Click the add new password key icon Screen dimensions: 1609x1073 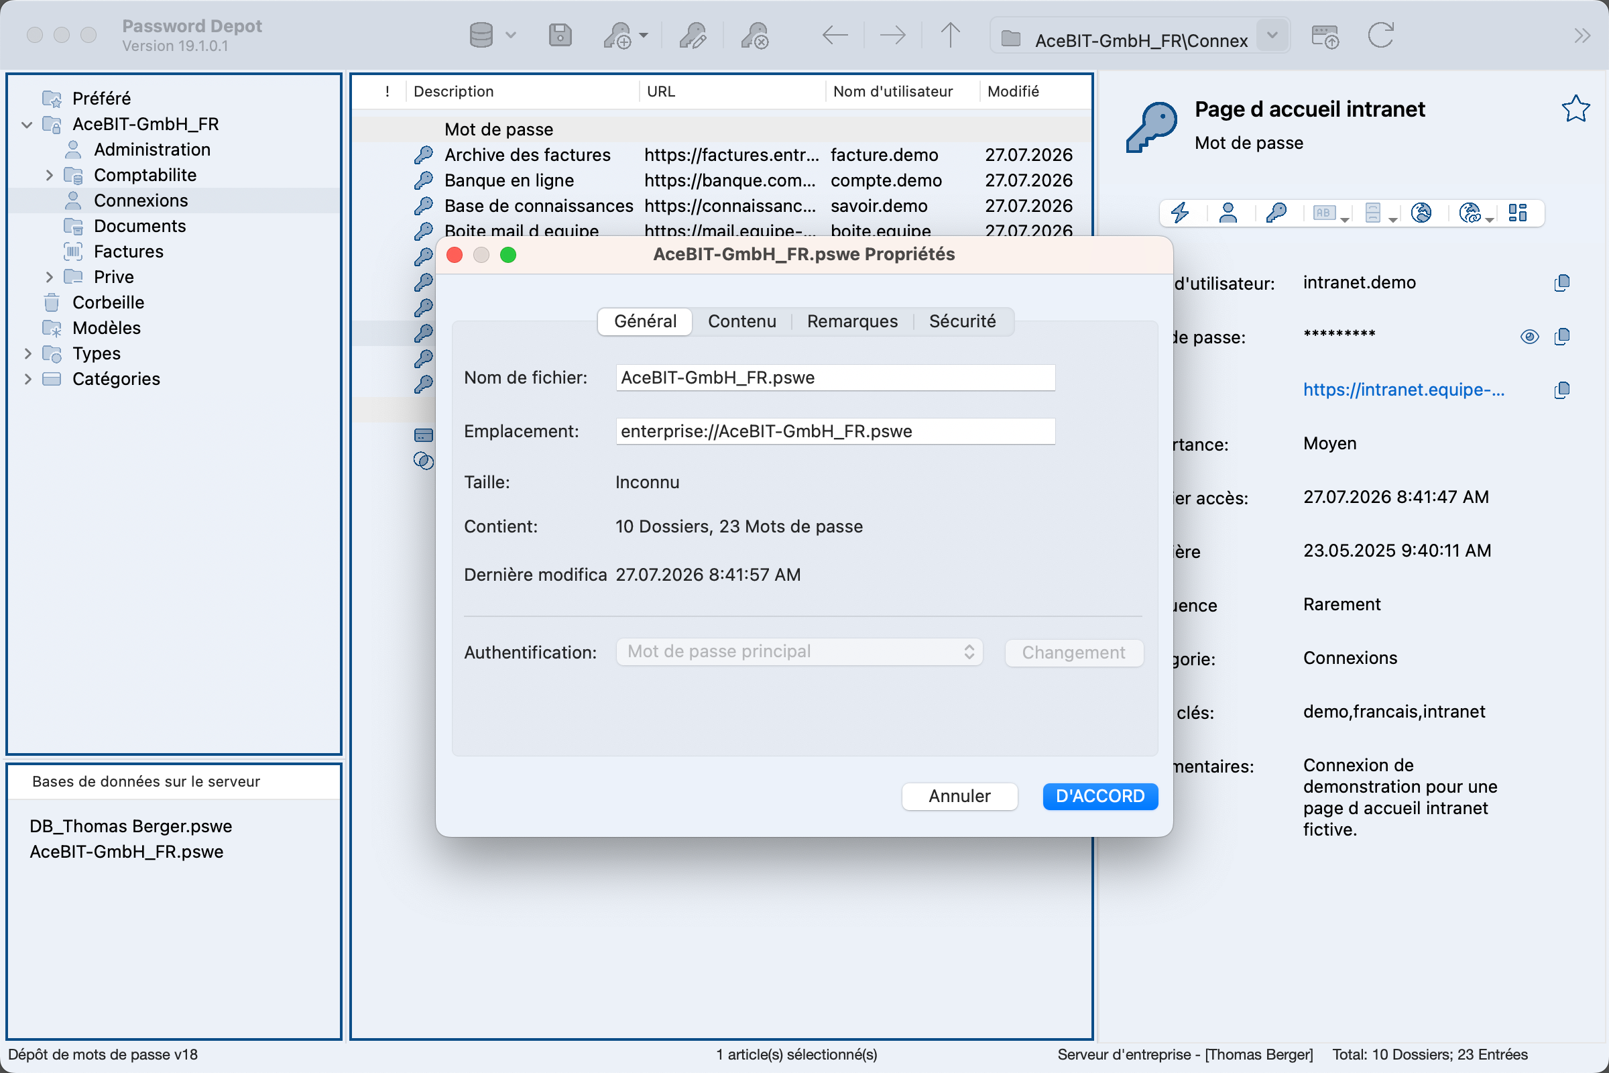[617, 36]
